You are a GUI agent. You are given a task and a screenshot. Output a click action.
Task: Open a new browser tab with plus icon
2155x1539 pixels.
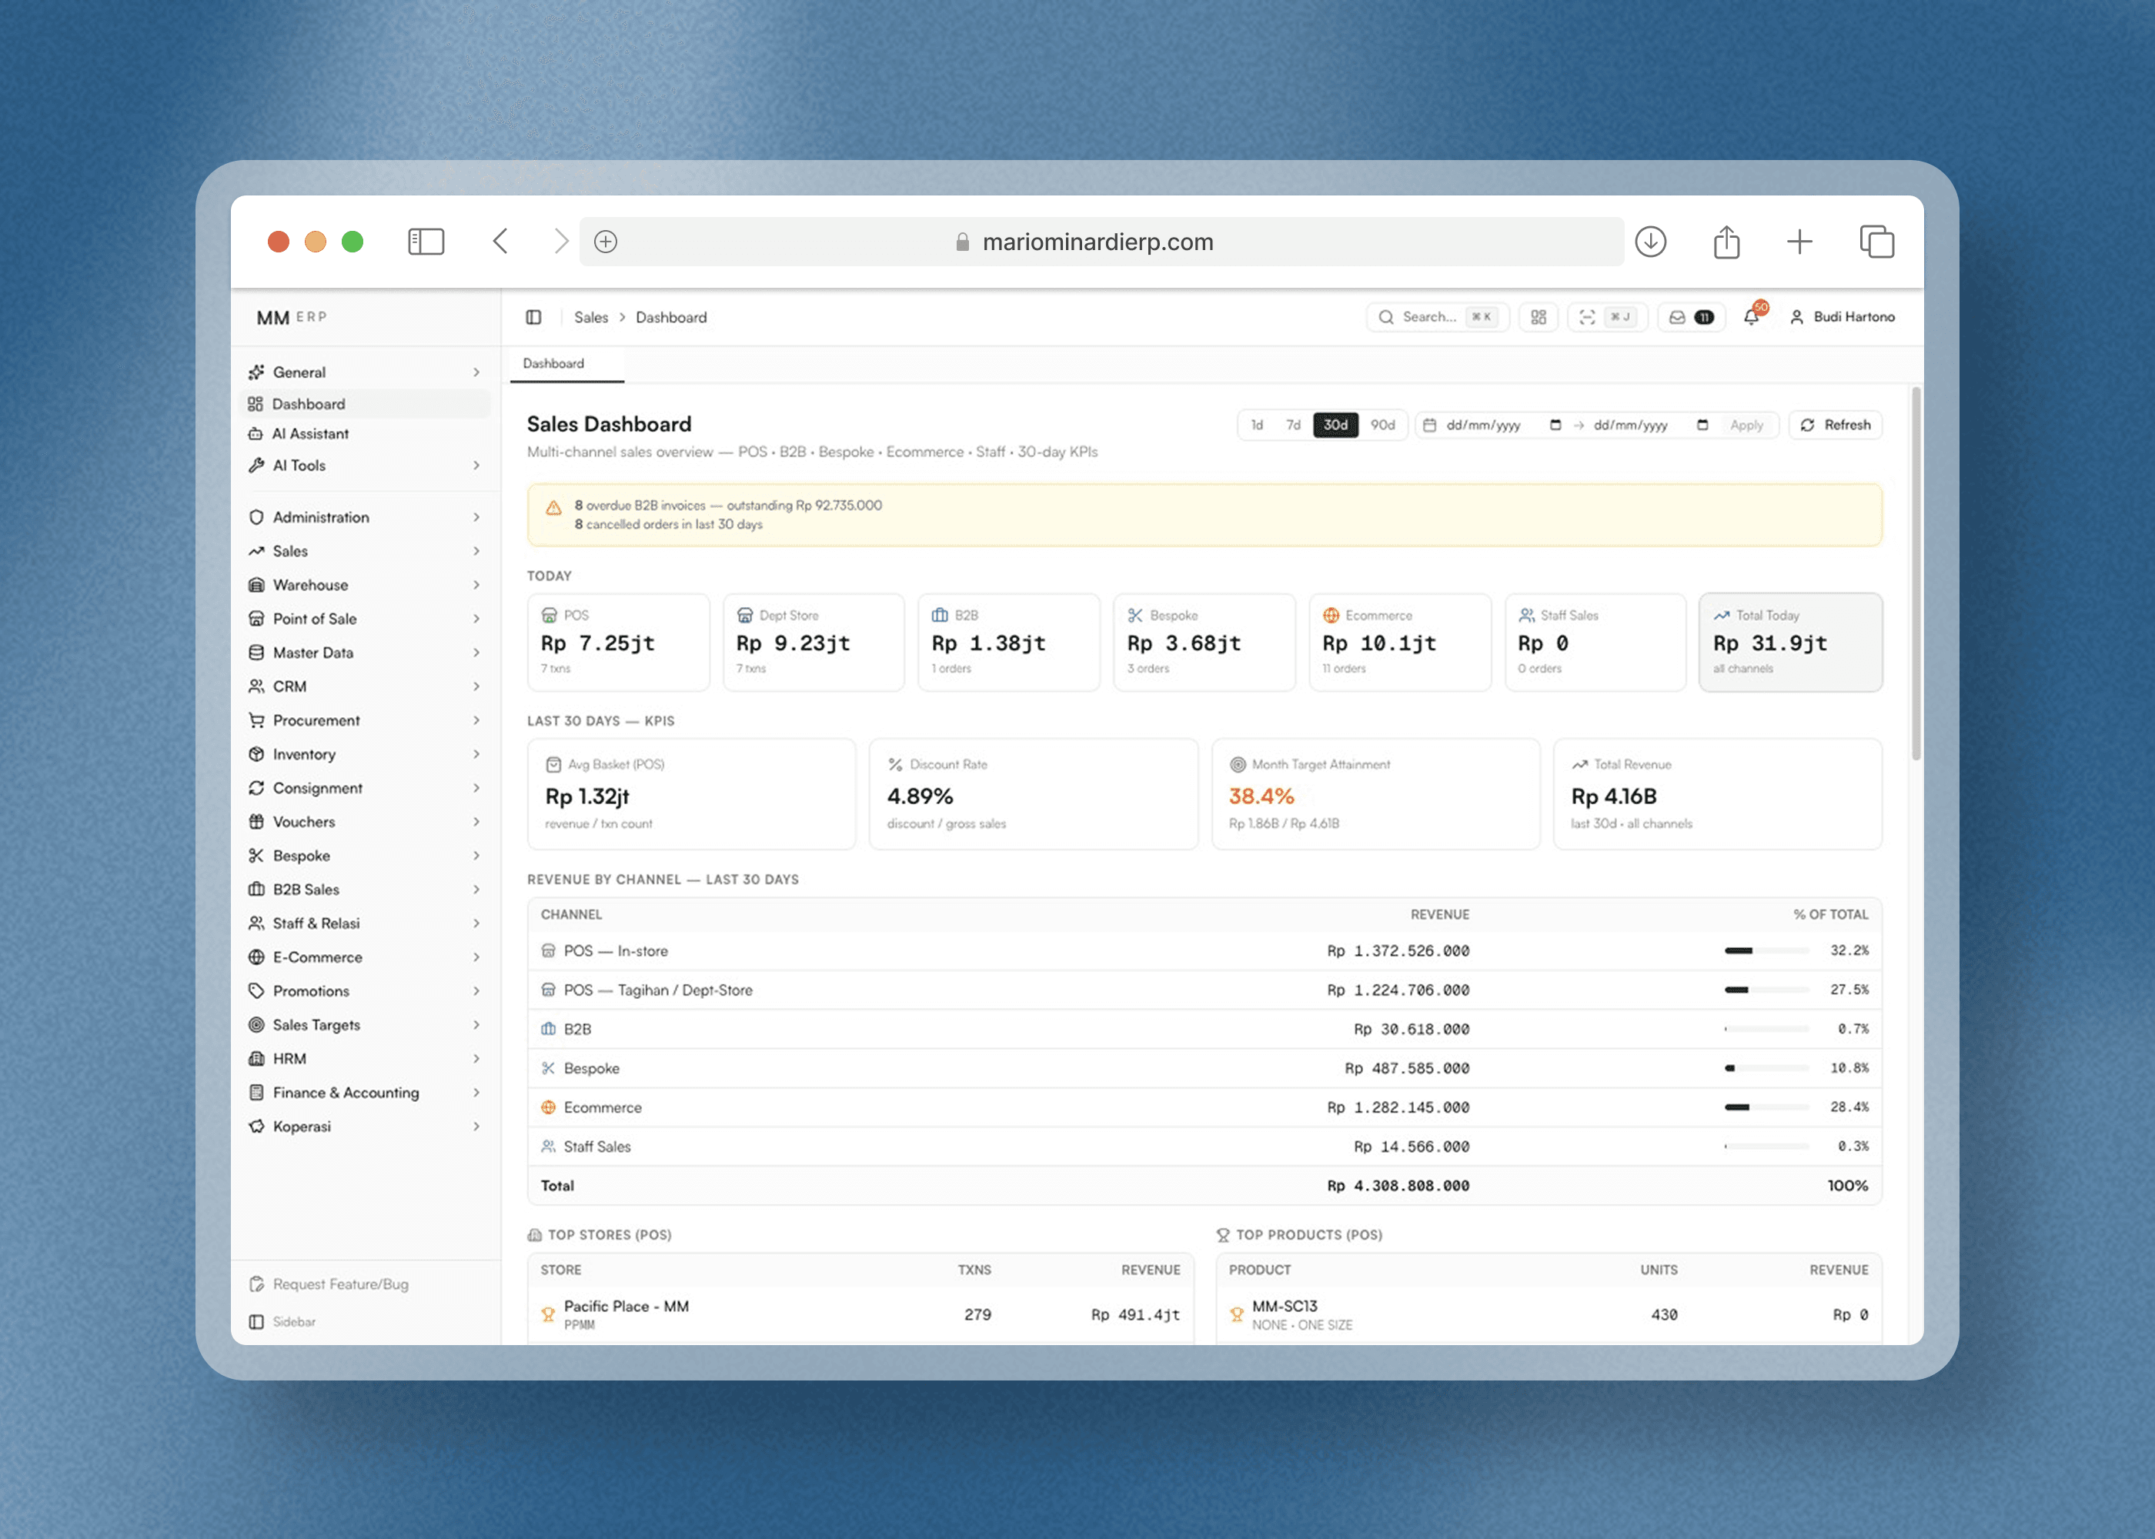pos(1799,242)
